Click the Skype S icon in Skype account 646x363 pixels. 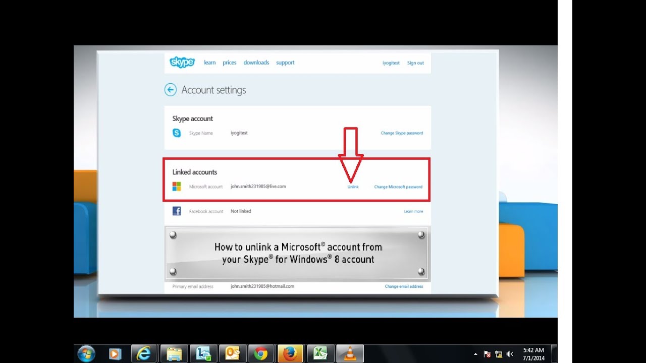coord(177,133)
